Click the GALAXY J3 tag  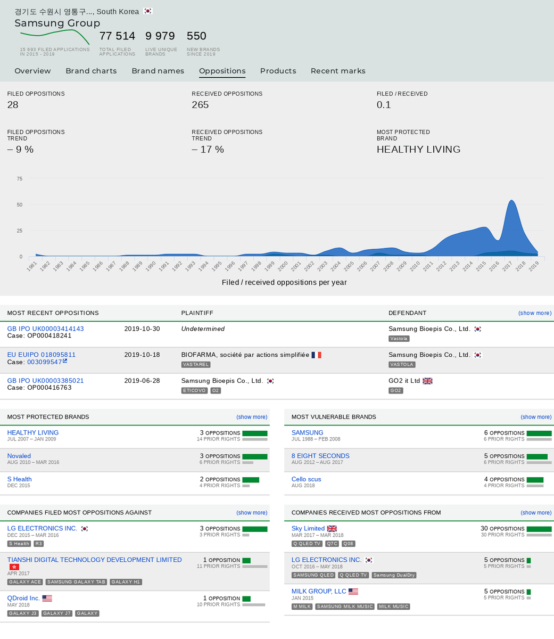[x=23, y=613]
